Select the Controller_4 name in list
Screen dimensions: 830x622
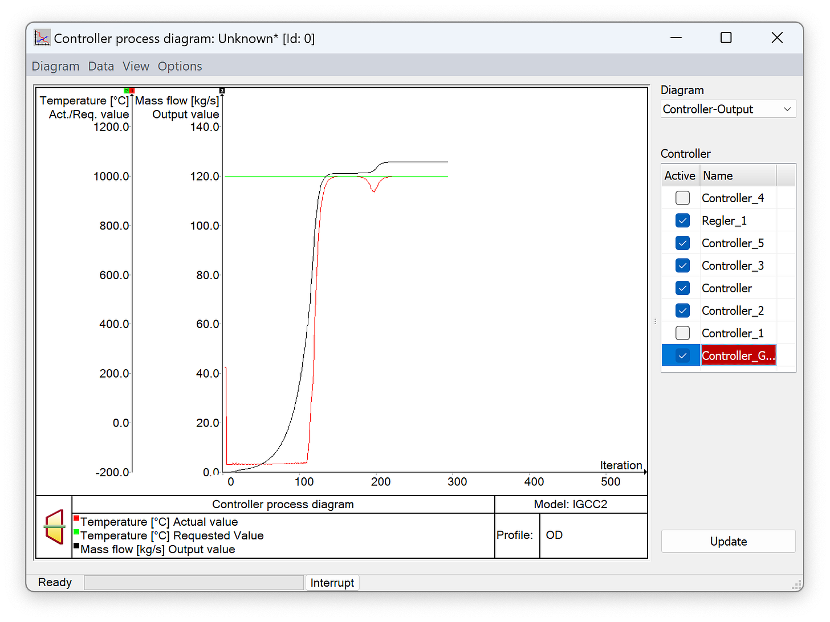pyautogui.click(x=733, y=198)
